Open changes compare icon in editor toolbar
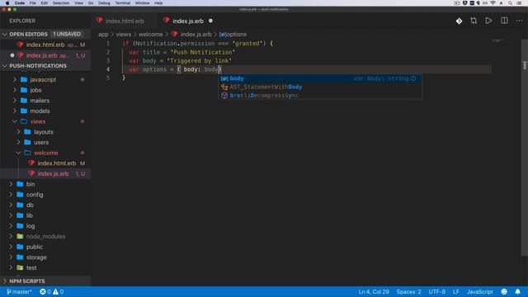Screen dimensions: 528x297 [474, 21]
